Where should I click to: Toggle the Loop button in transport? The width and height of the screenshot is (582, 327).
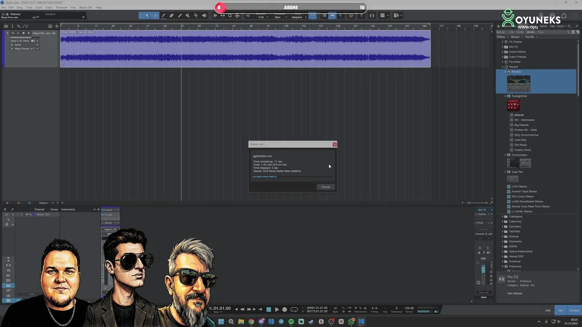click(294, 309)
